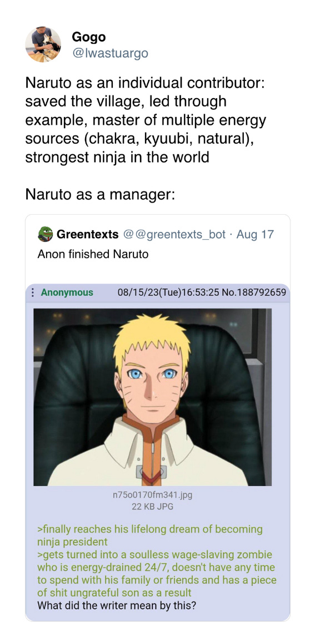Select the Anonymous poster name
Screen dimensions: 310x637
click(67, 292)
